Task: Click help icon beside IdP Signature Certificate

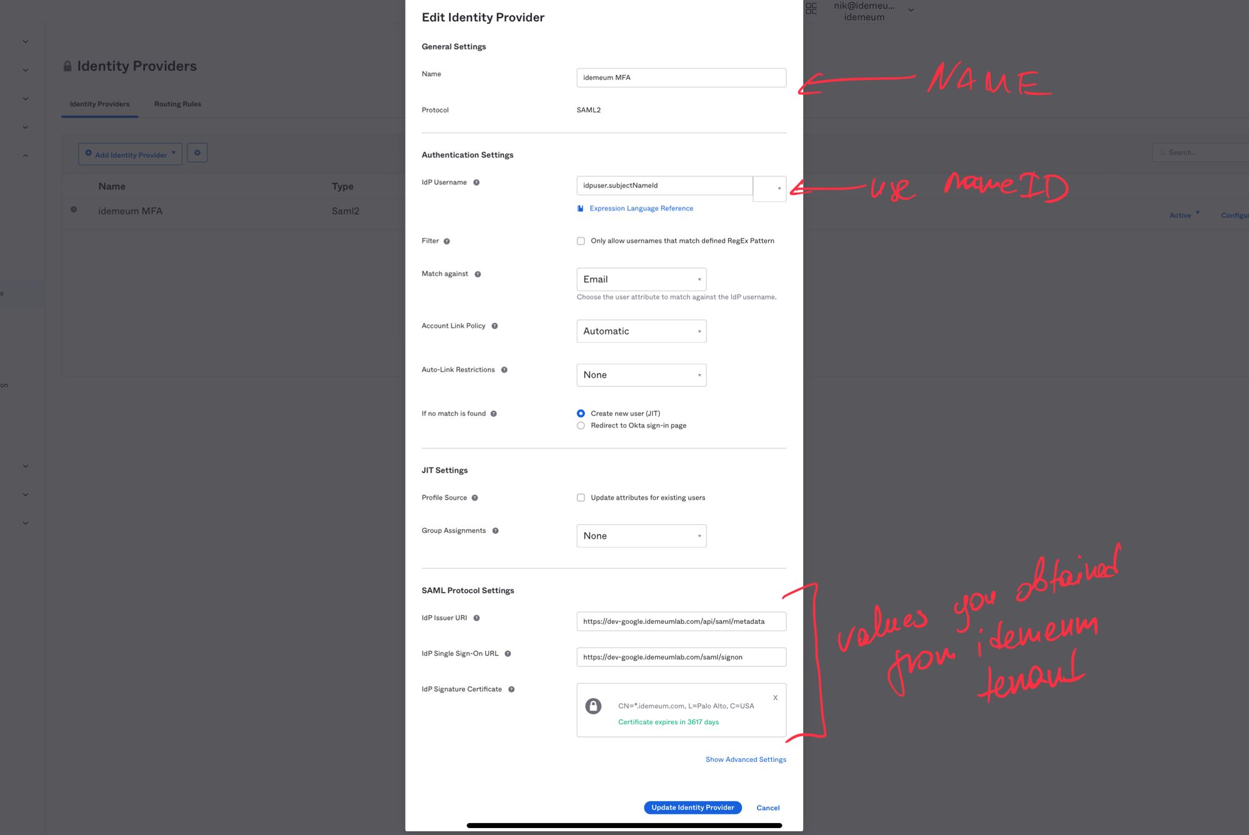Action: click(511, 689)
